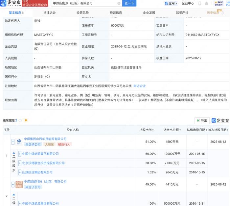Expand 中国中煤能源集团有限公司 60.00% row
The image size is (230, 206).
(20, 154)
